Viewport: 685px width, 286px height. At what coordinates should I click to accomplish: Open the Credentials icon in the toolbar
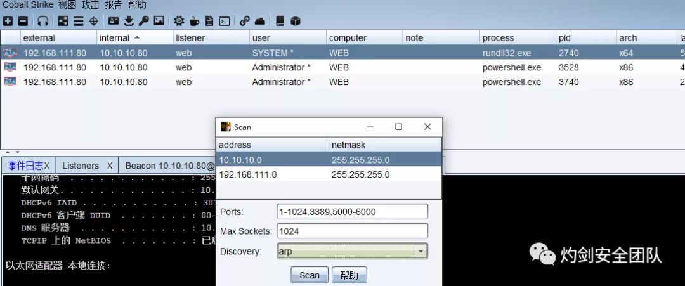114,20
